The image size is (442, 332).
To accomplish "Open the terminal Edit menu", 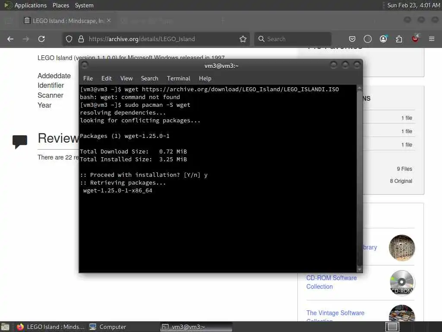I will coord(107,79).
